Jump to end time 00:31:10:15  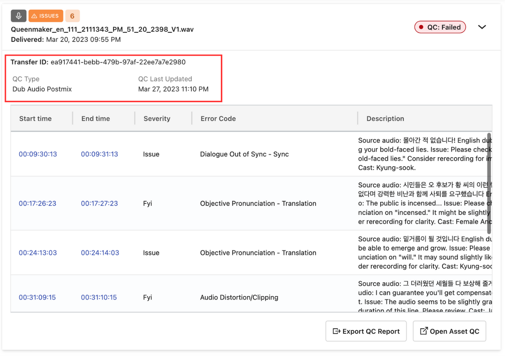[99, 297]
